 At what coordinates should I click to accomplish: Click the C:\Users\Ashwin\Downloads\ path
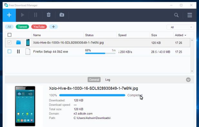tap(92, 118)
